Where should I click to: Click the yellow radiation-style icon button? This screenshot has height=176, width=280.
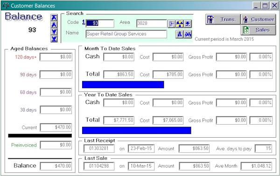(180, 24)
